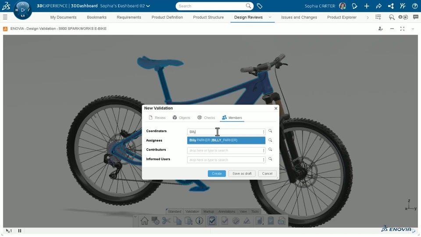Show more tabs with right chevron
Viewport: 421px width, 237px height.
pos(367,18)
